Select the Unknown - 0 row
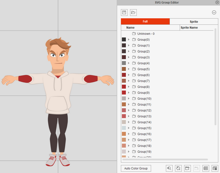The width and height of the screenshot is (220, 173). pyautogui.click(x=168, y=34)
